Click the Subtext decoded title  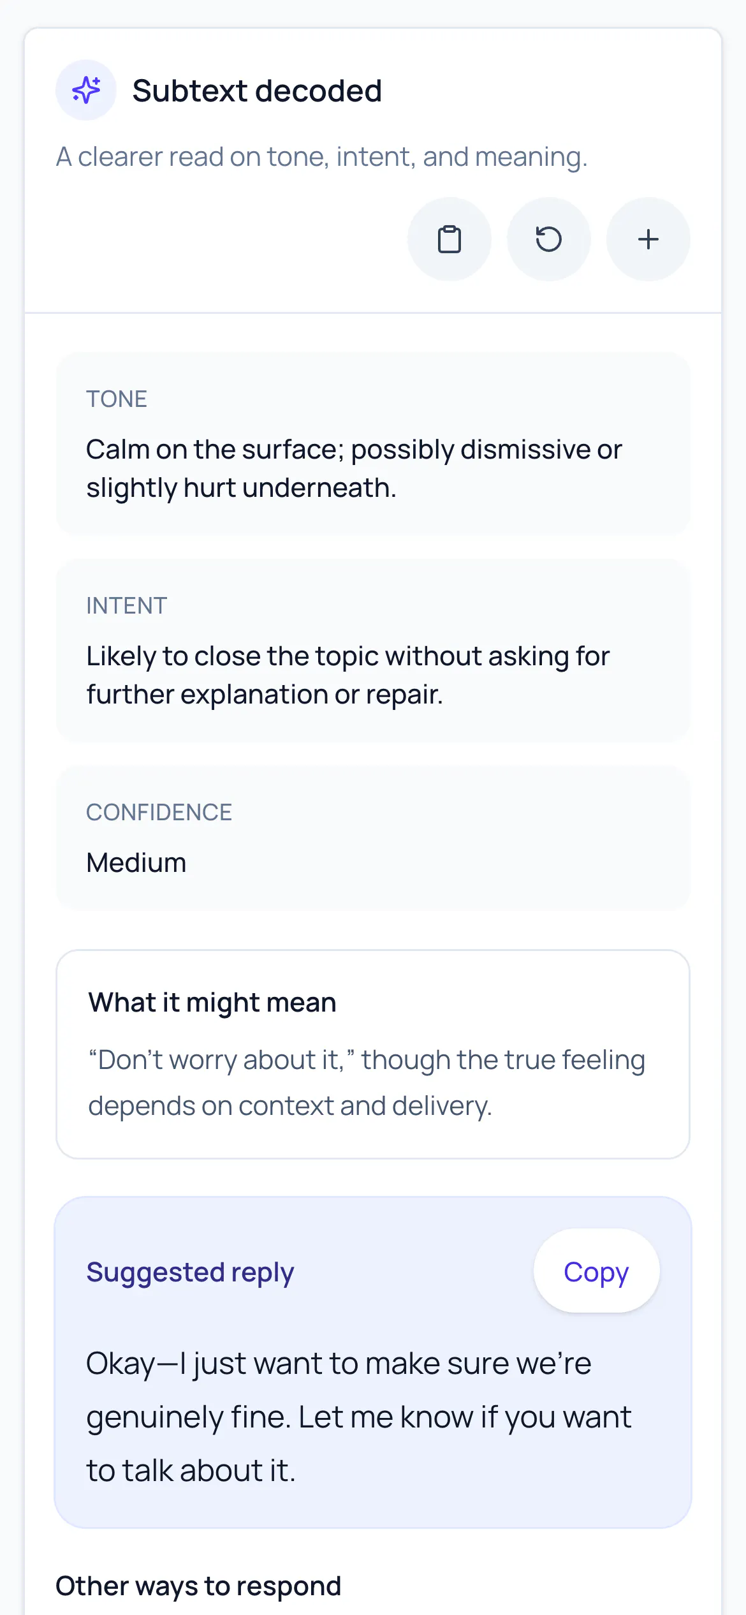[x=257, y=91]
